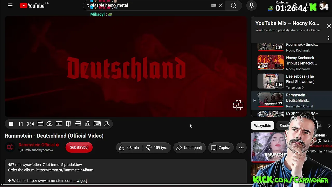The image size is (332, 187).
Task: Open the flask experiments icon
Action: (107, 124)
